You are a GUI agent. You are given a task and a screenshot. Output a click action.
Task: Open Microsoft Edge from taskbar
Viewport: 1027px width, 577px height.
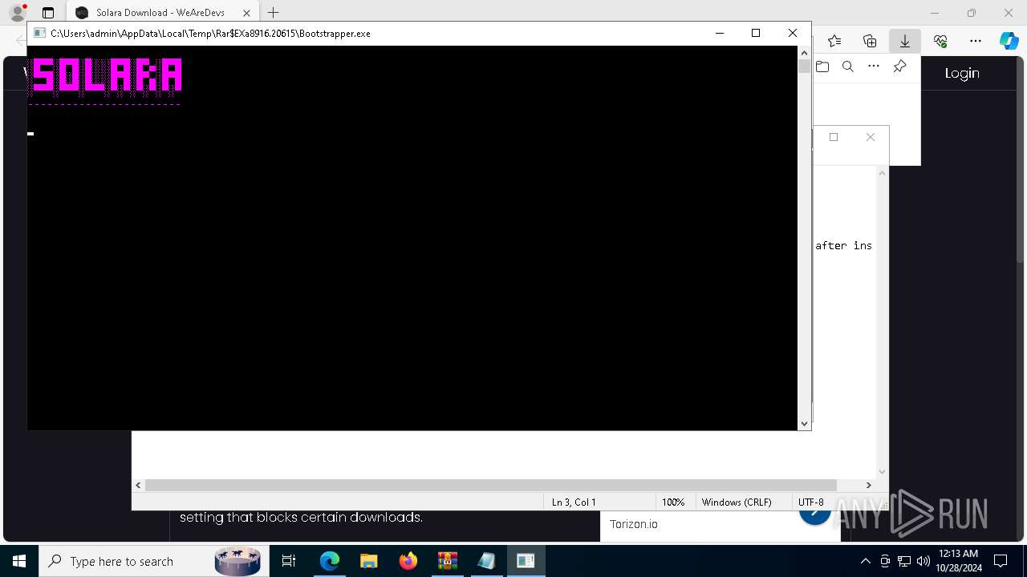coord(329,561)
